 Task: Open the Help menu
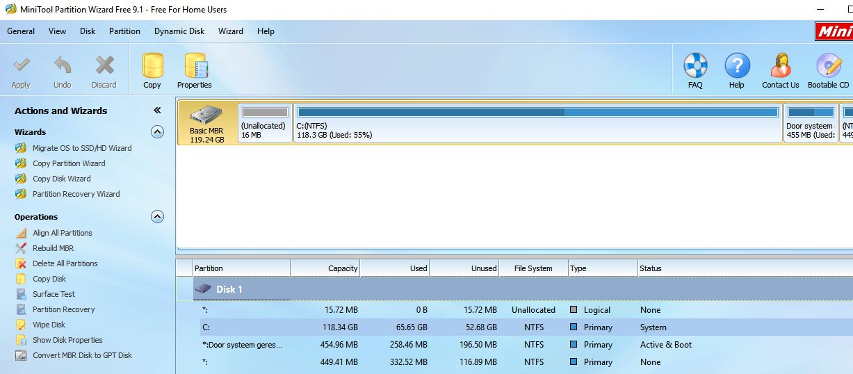[x=266, y=31]
